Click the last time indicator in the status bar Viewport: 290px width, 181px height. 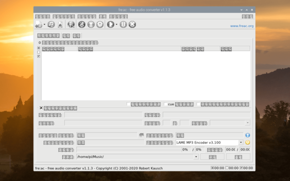click(246, 168)
